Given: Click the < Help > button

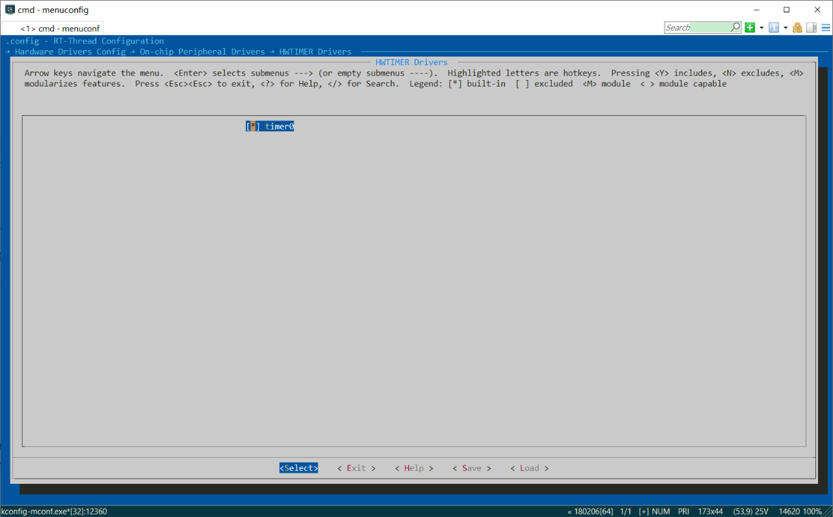Looking at the screenshot, I should (x=414, y=468).
